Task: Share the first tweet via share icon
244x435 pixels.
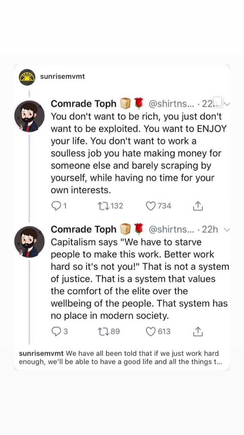Action: click(198, 206)
